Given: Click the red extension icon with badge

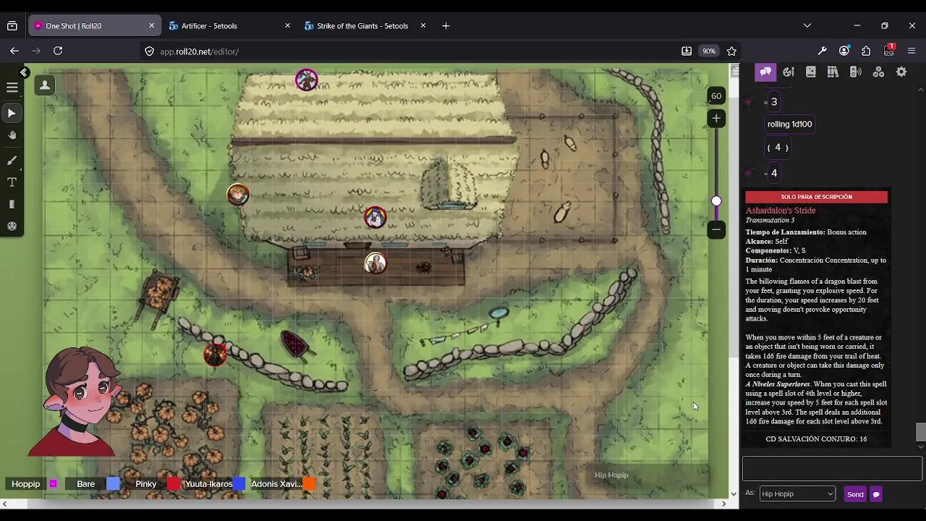Looking at the screenshot, I should (889, 51).
